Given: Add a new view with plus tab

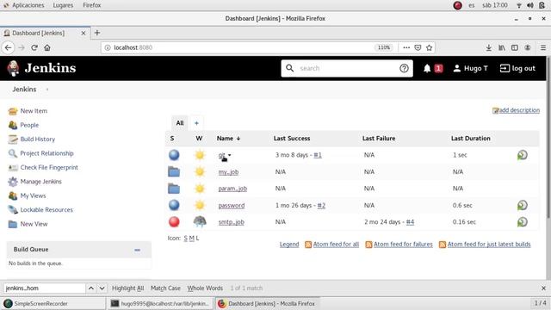Looking at the screenshot, I should click(x=197, y=123).
